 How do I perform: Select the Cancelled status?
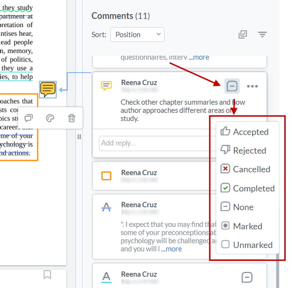pyautogui.click(x=247, y=169)
